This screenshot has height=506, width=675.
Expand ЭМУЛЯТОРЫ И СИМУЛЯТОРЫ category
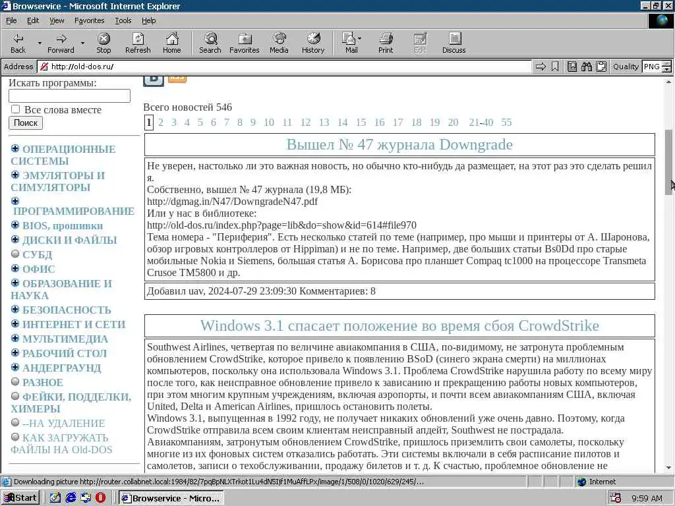tap(15, 175)
